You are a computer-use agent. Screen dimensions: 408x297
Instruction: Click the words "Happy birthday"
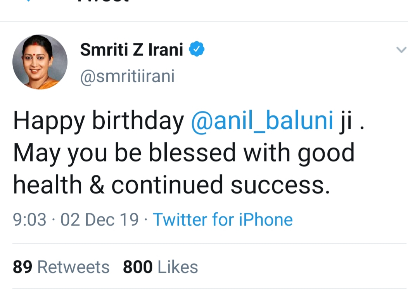[99, 122]
